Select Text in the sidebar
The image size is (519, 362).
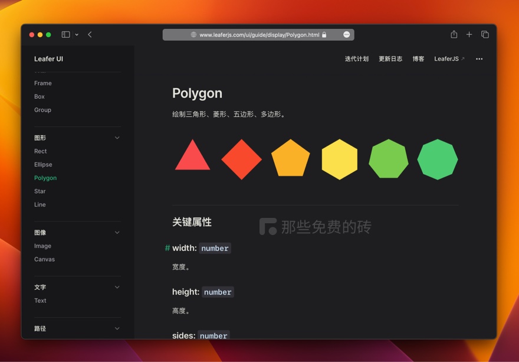[40, 301]
